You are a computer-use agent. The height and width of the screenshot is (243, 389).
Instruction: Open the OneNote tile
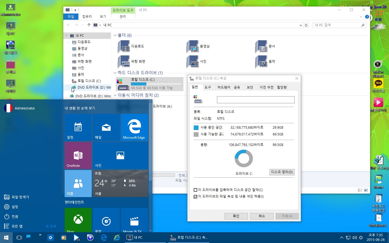[x=78, y=155]
